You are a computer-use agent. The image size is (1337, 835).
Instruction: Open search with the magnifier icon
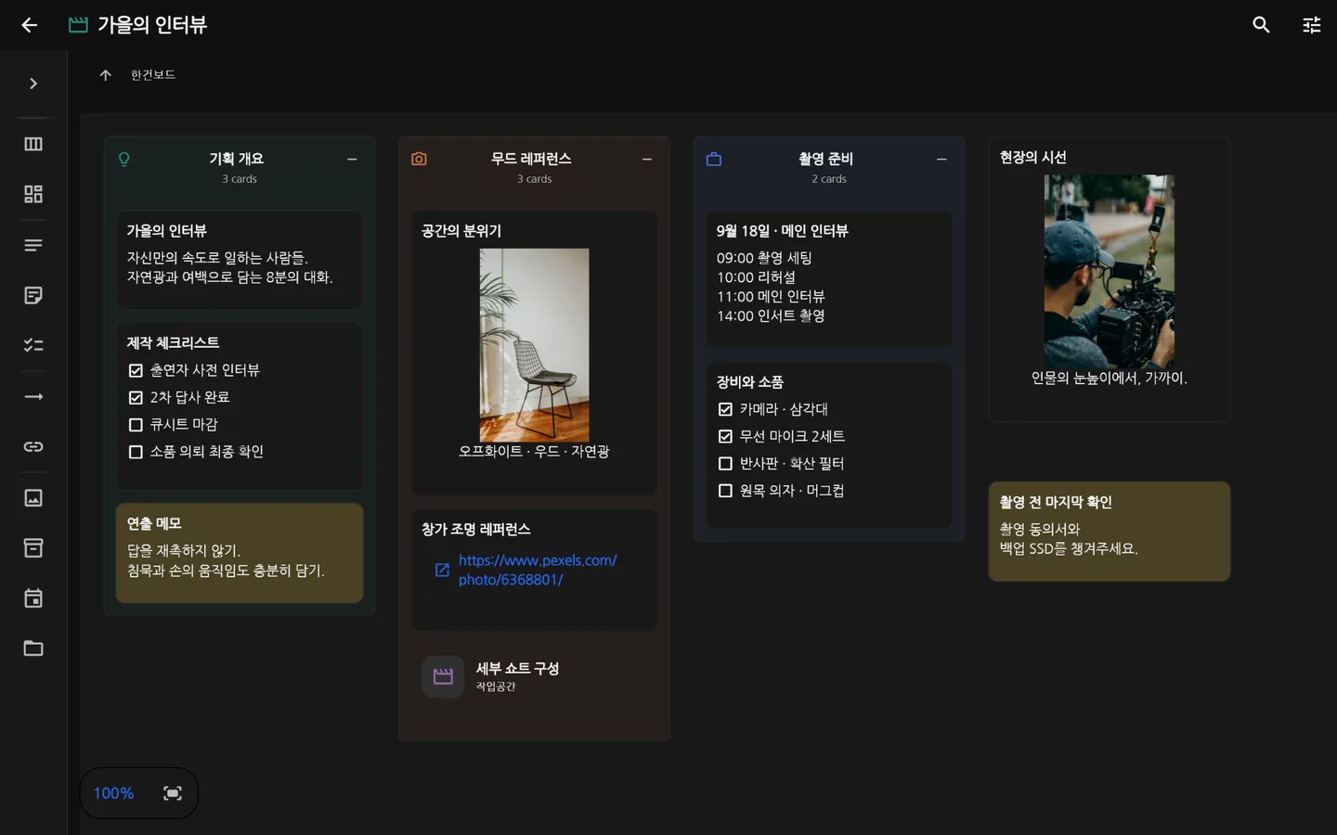[x=1261, y=25]
